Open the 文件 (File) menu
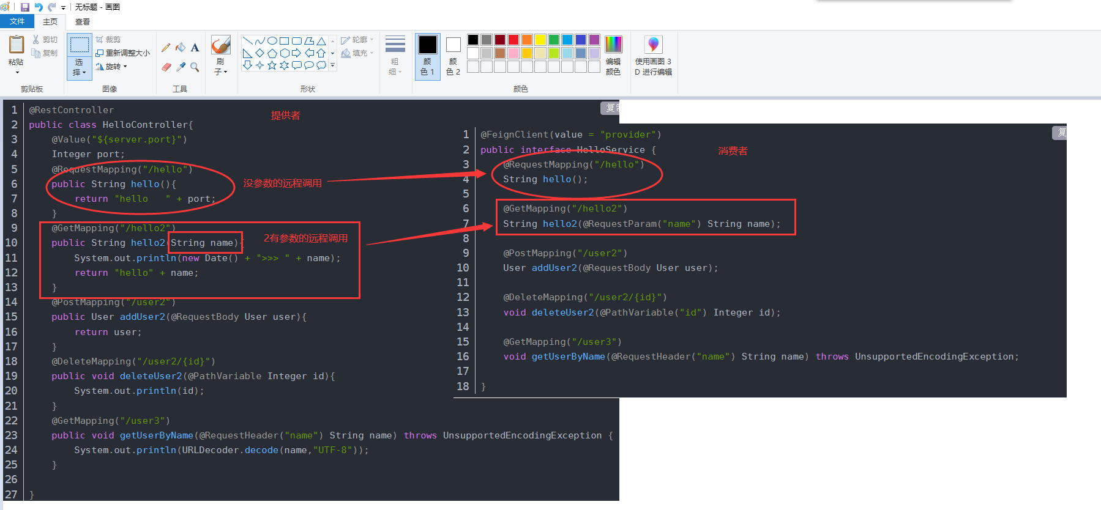This screenshot has height=510, width=1101. (17, 21)
